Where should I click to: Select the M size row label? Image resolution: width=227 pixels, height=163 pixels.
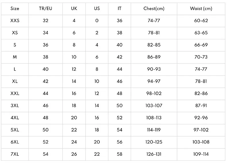(15, 57)
